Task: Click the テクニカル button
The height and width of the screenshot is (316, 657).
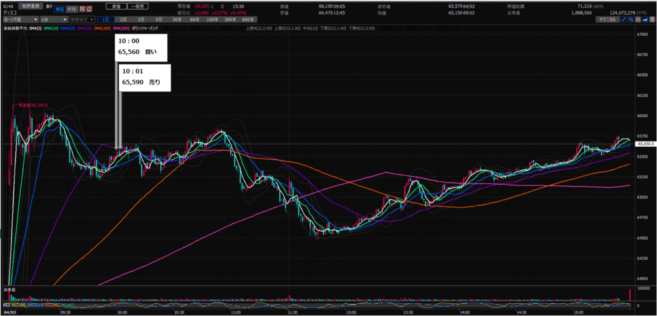Action: [605, 20]
